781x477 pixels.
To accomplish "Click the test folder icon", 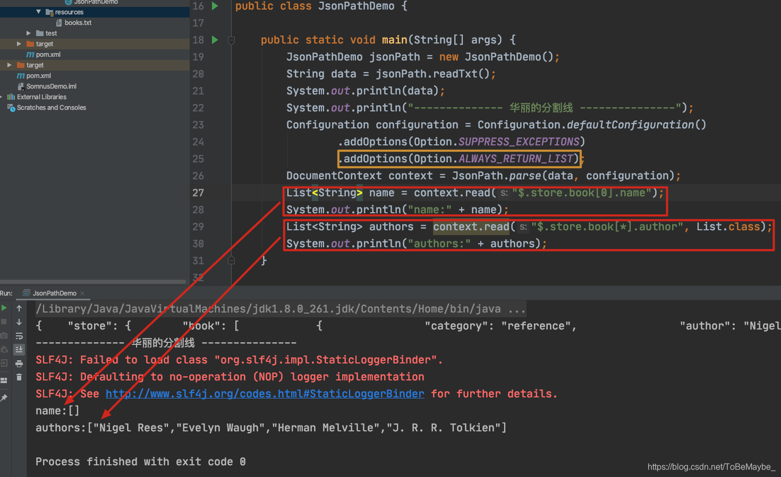I will 40,33.
